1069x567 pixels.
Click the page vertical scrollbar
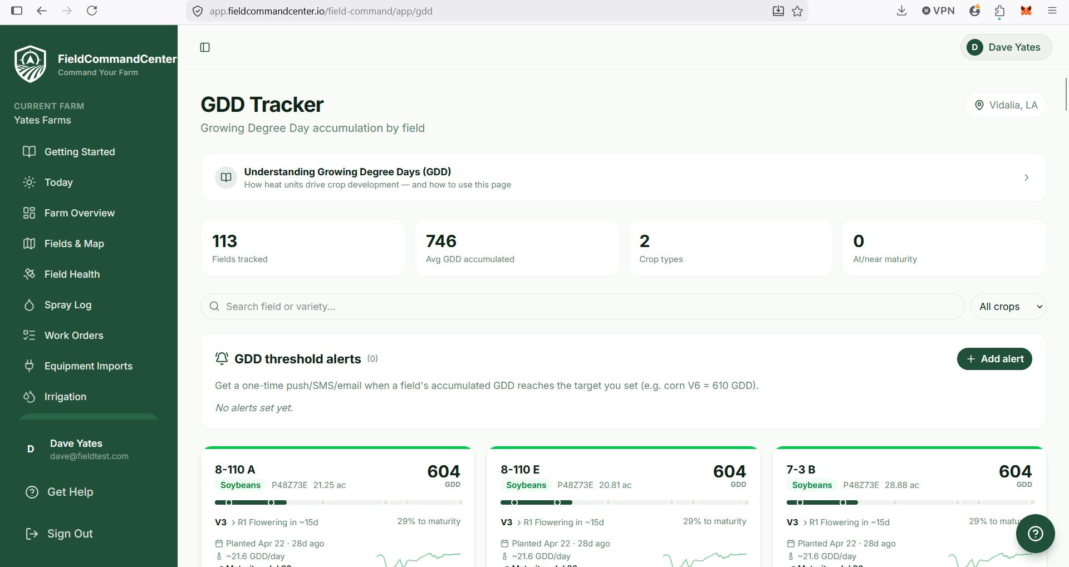tap(1066, 95)
